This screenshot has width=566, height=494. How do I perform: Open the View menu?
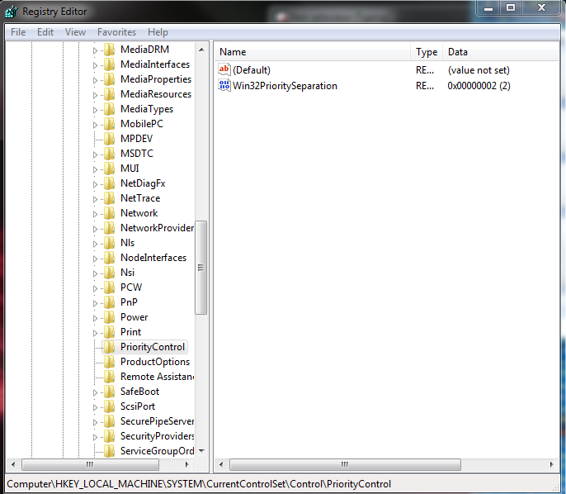75,32
